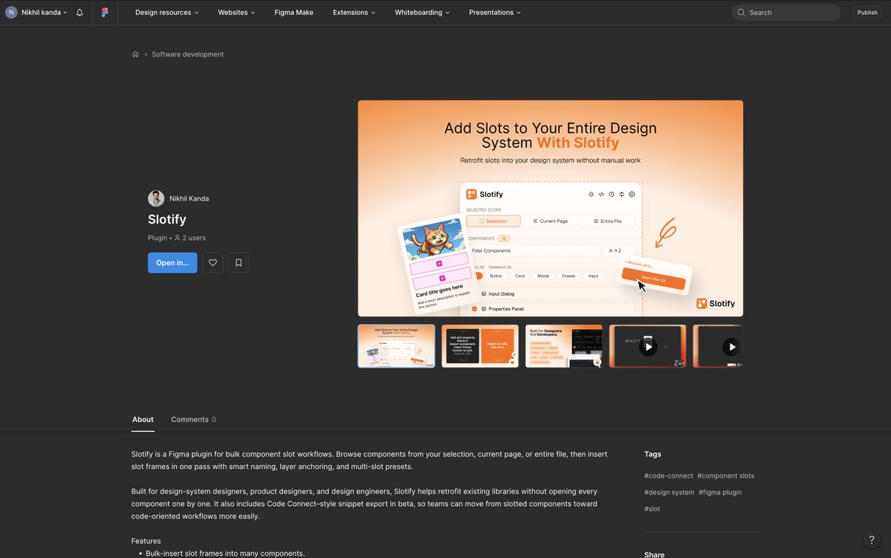Open Figma Make page
Image resolution: width=891 pixels, height=558 pixels.
pos(294,13)
